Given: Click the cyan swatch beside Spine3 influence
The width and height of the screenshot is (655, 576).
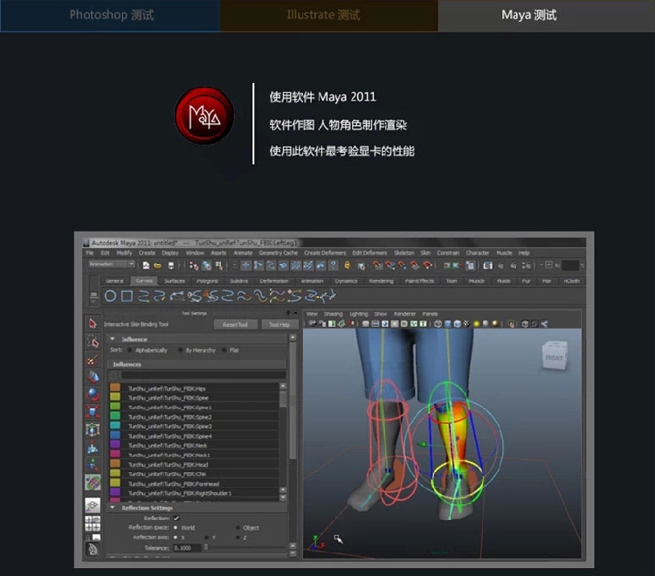Looking at the screenshot, I should coord(115,426).
